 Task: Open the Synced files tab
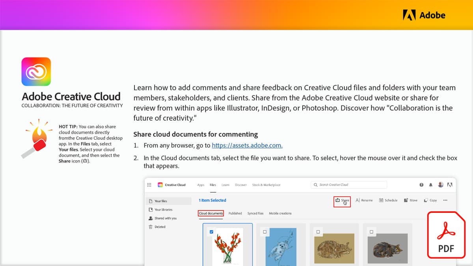(255, 213)
